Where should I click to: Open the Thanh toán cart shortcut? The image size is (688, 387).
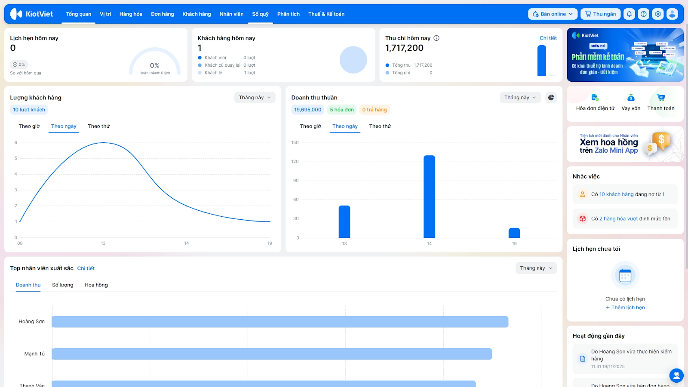click(x=661, y=102)
